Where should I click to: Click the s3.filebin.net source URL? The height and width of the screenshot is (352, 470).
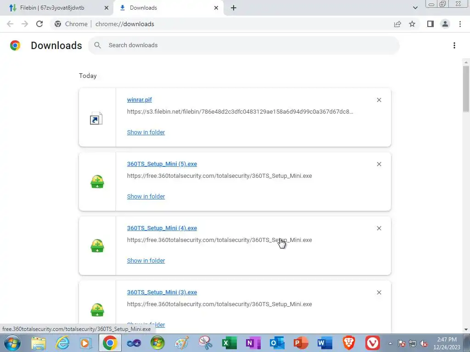point(240,111)
